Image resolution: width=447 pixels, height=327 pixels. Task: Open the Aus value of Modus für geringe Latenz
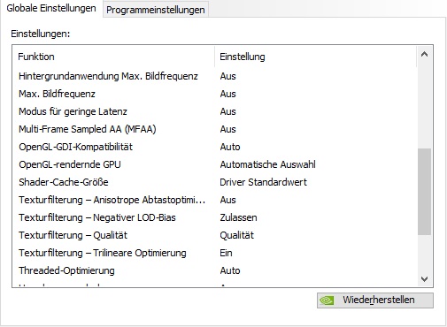point(227,111)
